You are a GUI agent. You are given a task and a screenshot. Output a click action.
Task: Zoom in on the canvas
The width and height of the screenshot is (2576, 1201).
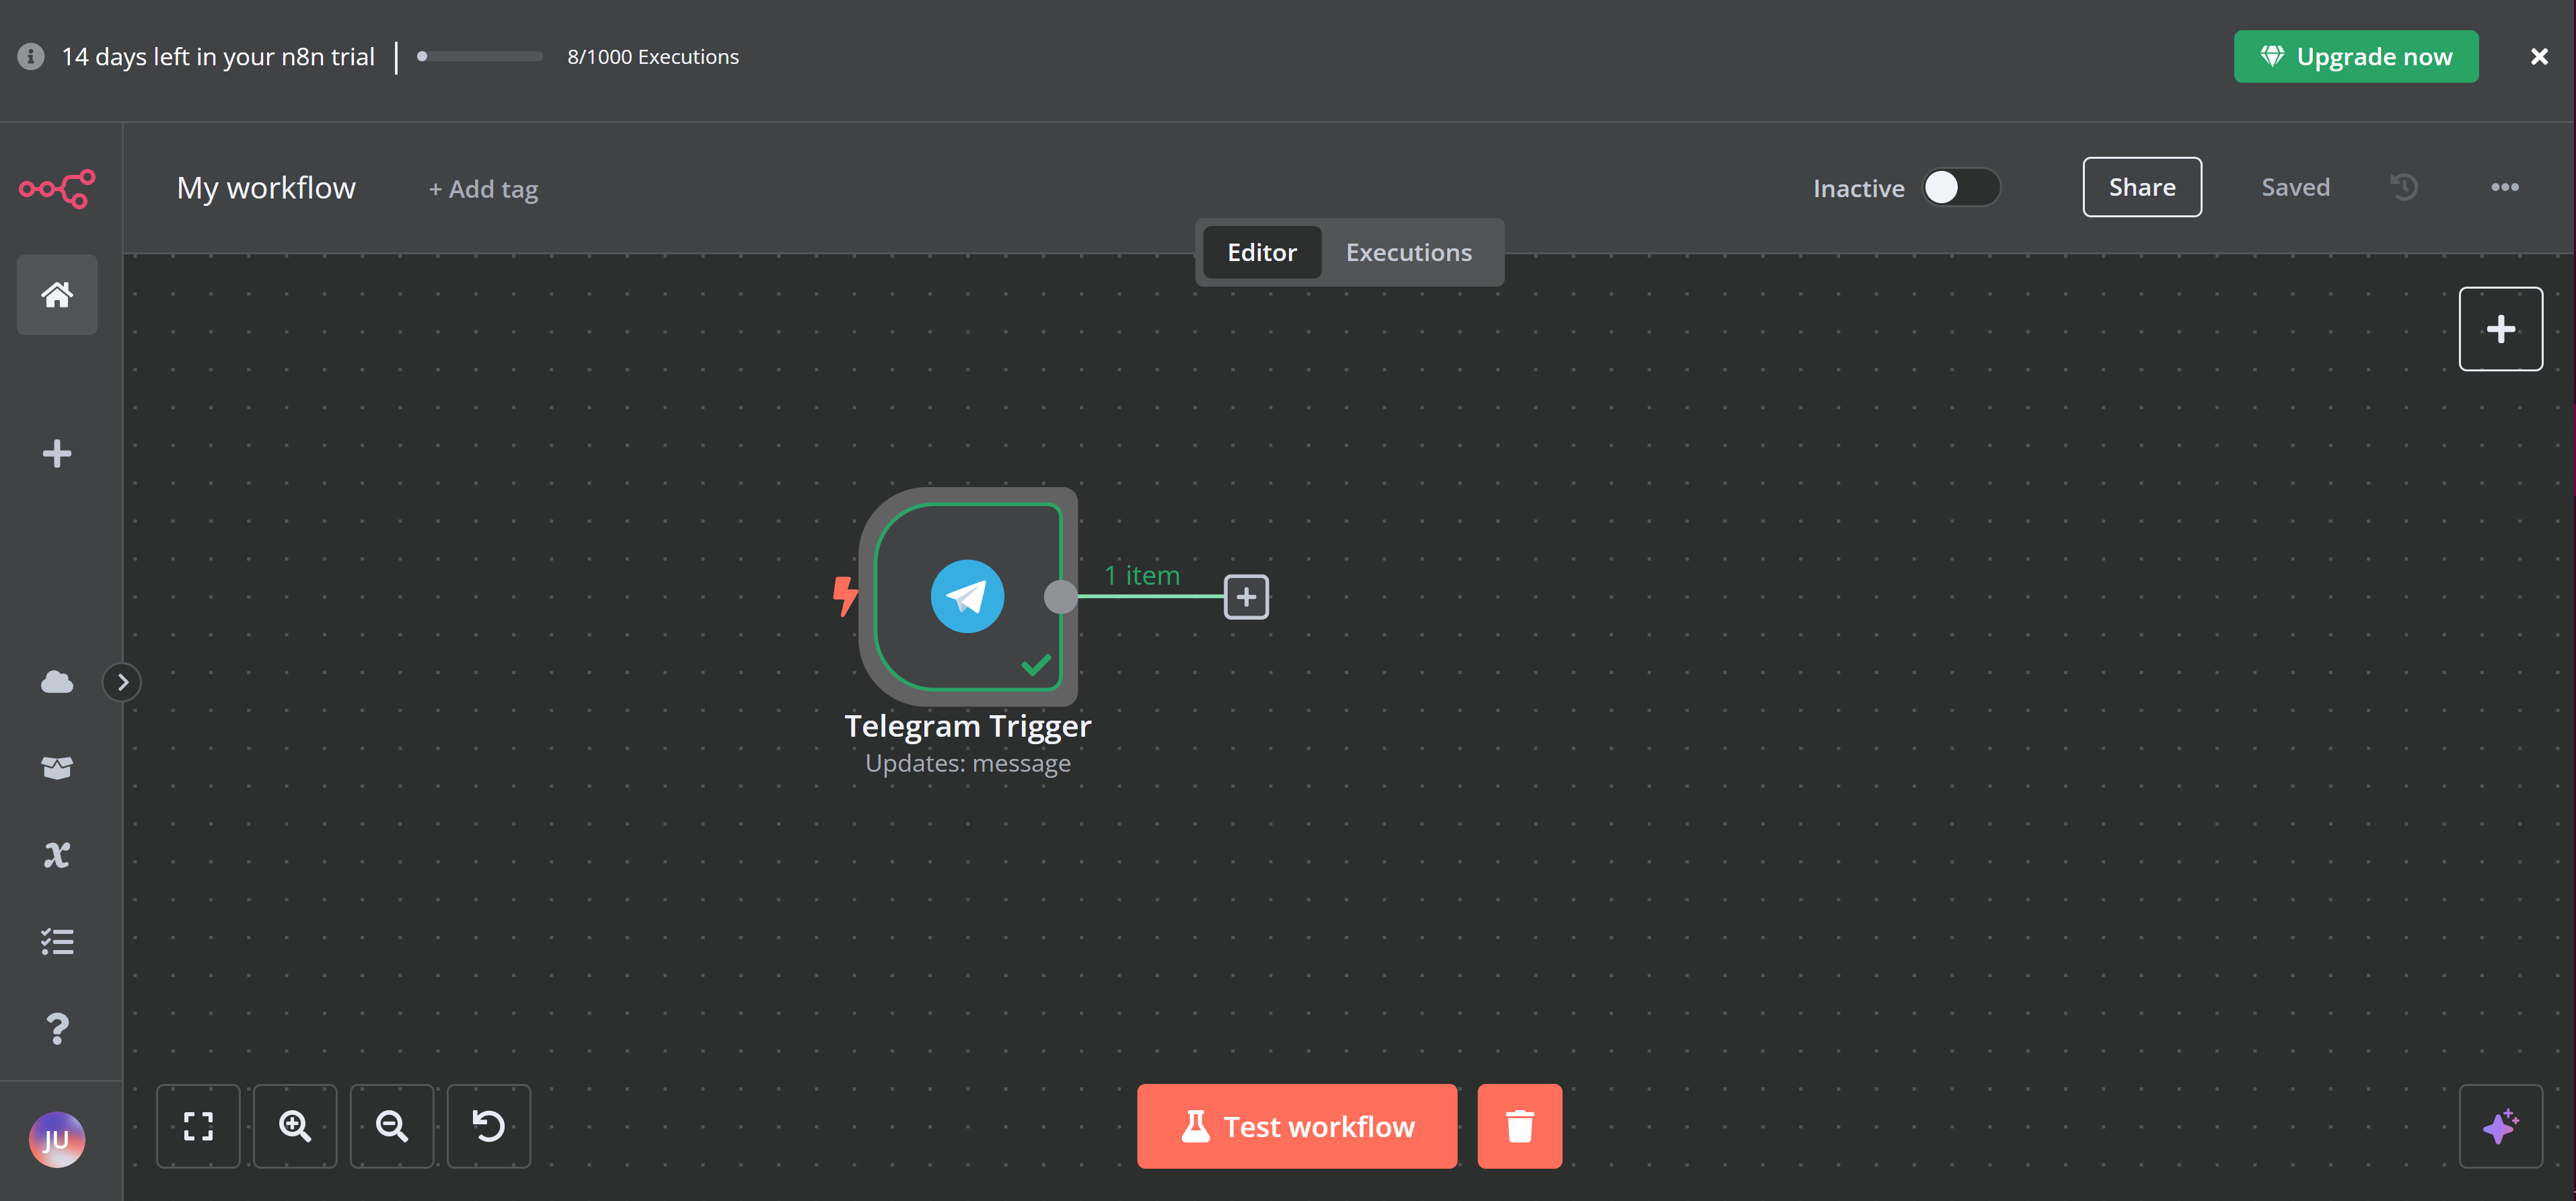tap(295, 1126)
